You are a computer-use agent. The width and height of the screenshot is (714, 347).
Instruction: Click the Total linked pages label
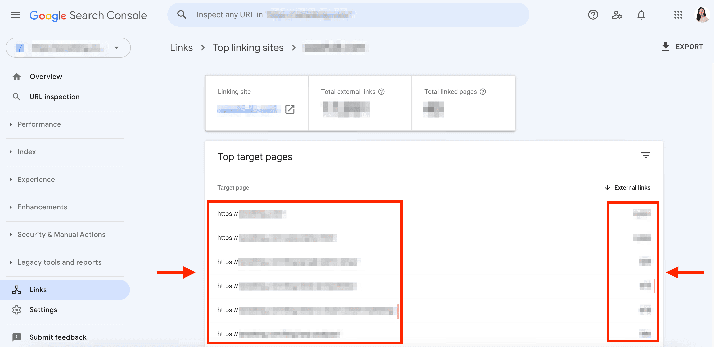[x=451, y=92]
